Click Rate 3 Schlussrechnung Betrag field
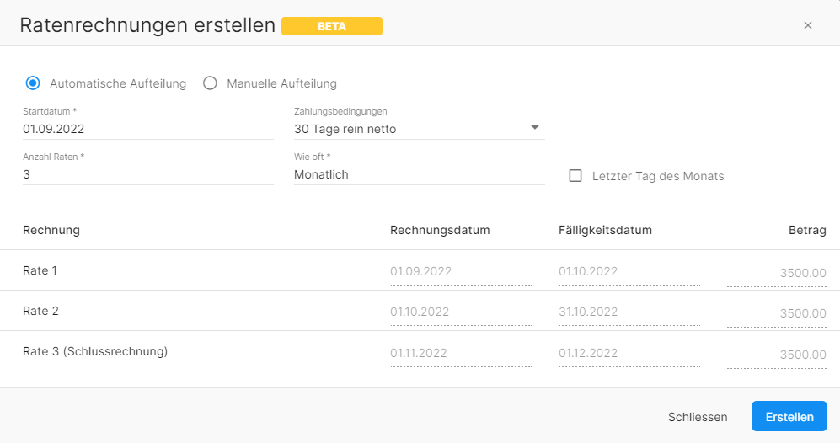 pyautogui.click(x=777, y=355)
